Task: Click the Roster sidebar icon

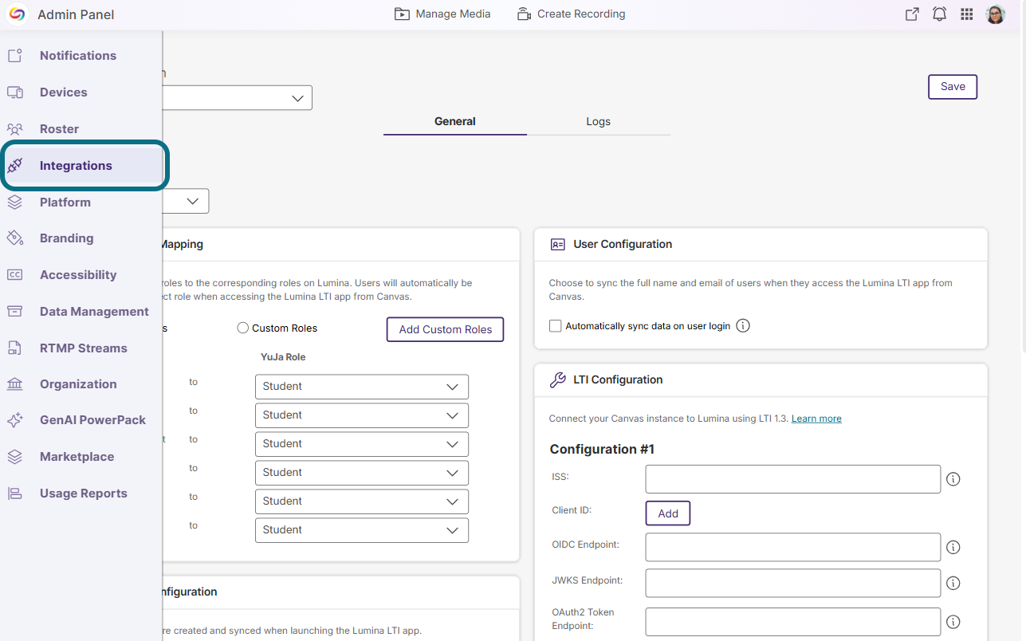Action: (14, 129)
